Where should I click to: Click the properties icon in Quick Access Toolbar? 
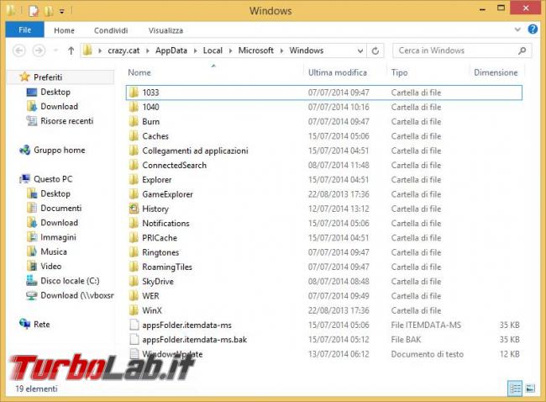click(34, 11)
